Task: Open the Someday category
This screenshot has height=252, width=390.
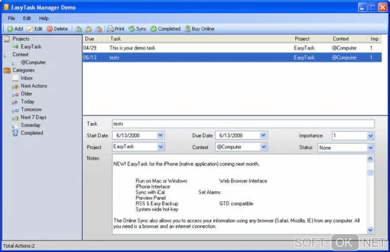Action: click(31, 125)
